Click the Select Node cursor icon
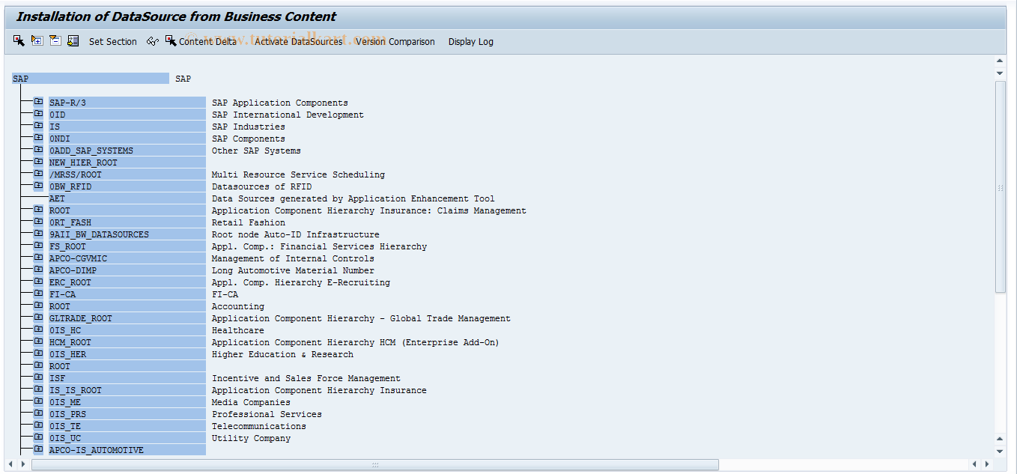Screen dimensions: 1017x474 19,40
